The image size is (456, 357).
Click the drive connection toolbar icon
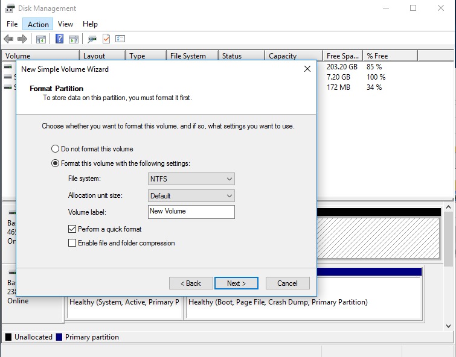pyautogui.click(x=92, y=39)
